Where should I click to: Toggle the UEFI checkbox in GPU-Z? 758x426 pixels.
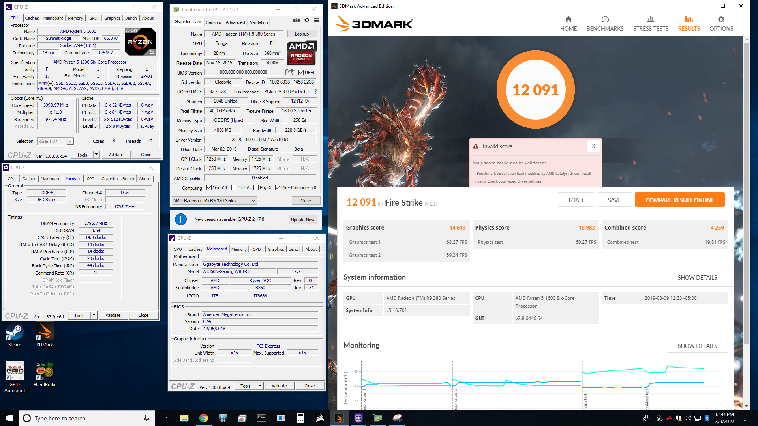pyautogui.click(x=301, y=73)
